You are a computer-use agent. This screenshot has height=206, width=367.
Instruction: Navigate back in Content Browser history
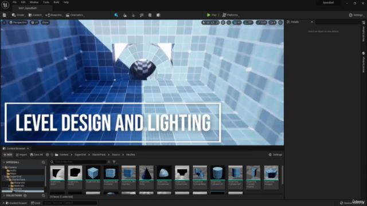(x=47, y=154)
